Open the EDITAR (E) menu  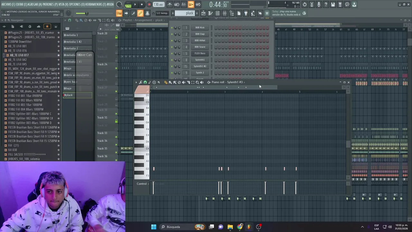tap(21, 4)
